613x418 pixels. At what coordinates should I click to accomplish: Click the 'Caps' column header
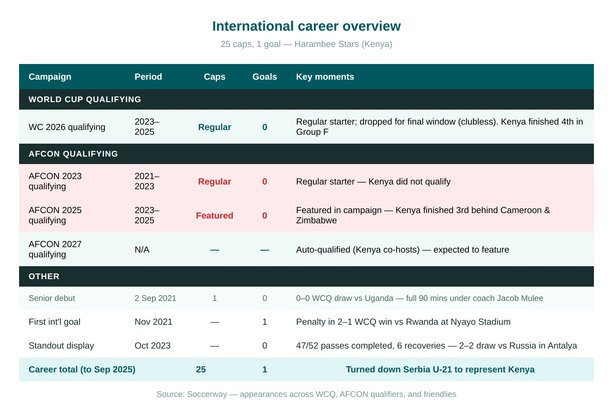215,77
